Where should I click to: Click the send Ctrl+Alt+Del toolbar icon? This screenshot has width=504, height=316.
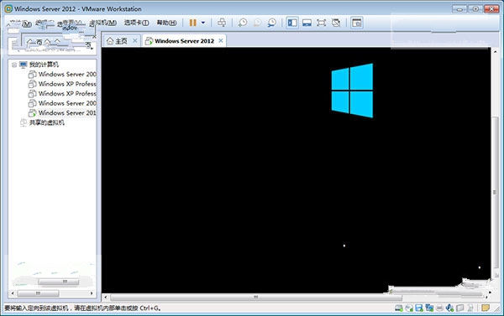pos(222,23)
